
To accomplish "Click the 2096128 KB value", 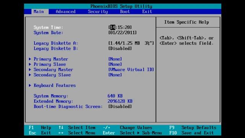I will pyautogui.click(x=120, y=101).
